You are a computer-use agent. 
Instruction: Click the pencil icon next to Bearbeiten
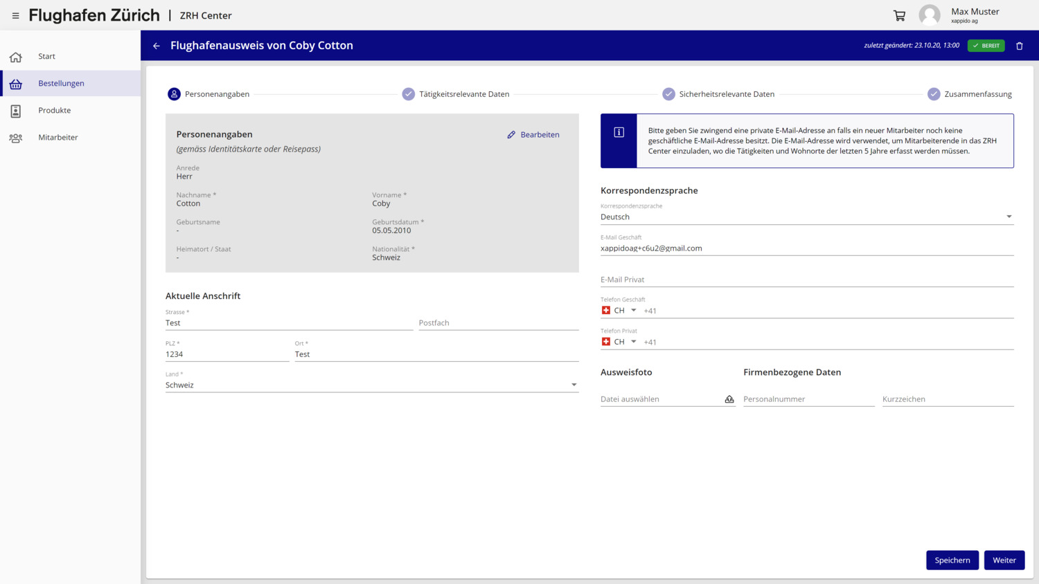coord(511,135)
